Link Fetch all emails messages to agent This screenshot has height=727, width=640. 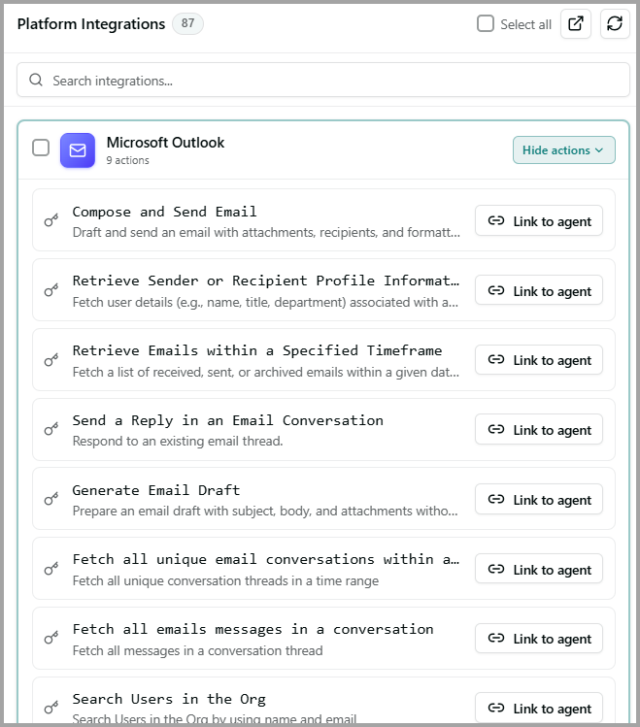coord(539,639)
